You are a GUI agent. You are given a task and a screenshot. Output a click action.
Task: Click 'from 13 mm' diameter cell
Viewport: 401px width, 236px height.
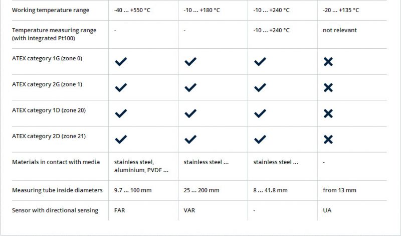tap(339, 190)
